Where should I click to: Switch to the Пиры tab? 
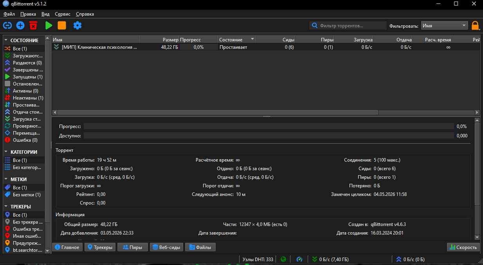132,247
